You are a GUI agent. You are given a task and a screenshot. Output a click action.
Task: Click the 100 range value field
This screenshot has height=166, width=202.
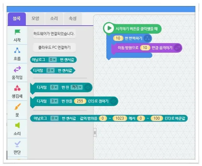[x=156, y=118]
